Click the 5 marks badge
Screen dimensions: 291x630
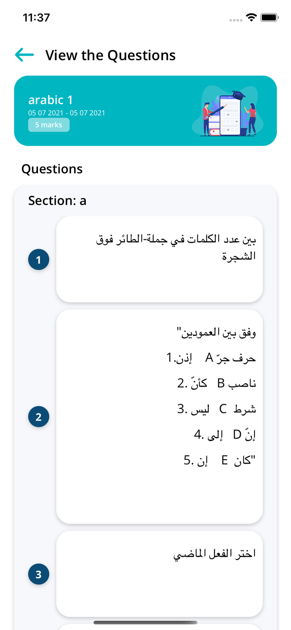[x=48, y=125]
